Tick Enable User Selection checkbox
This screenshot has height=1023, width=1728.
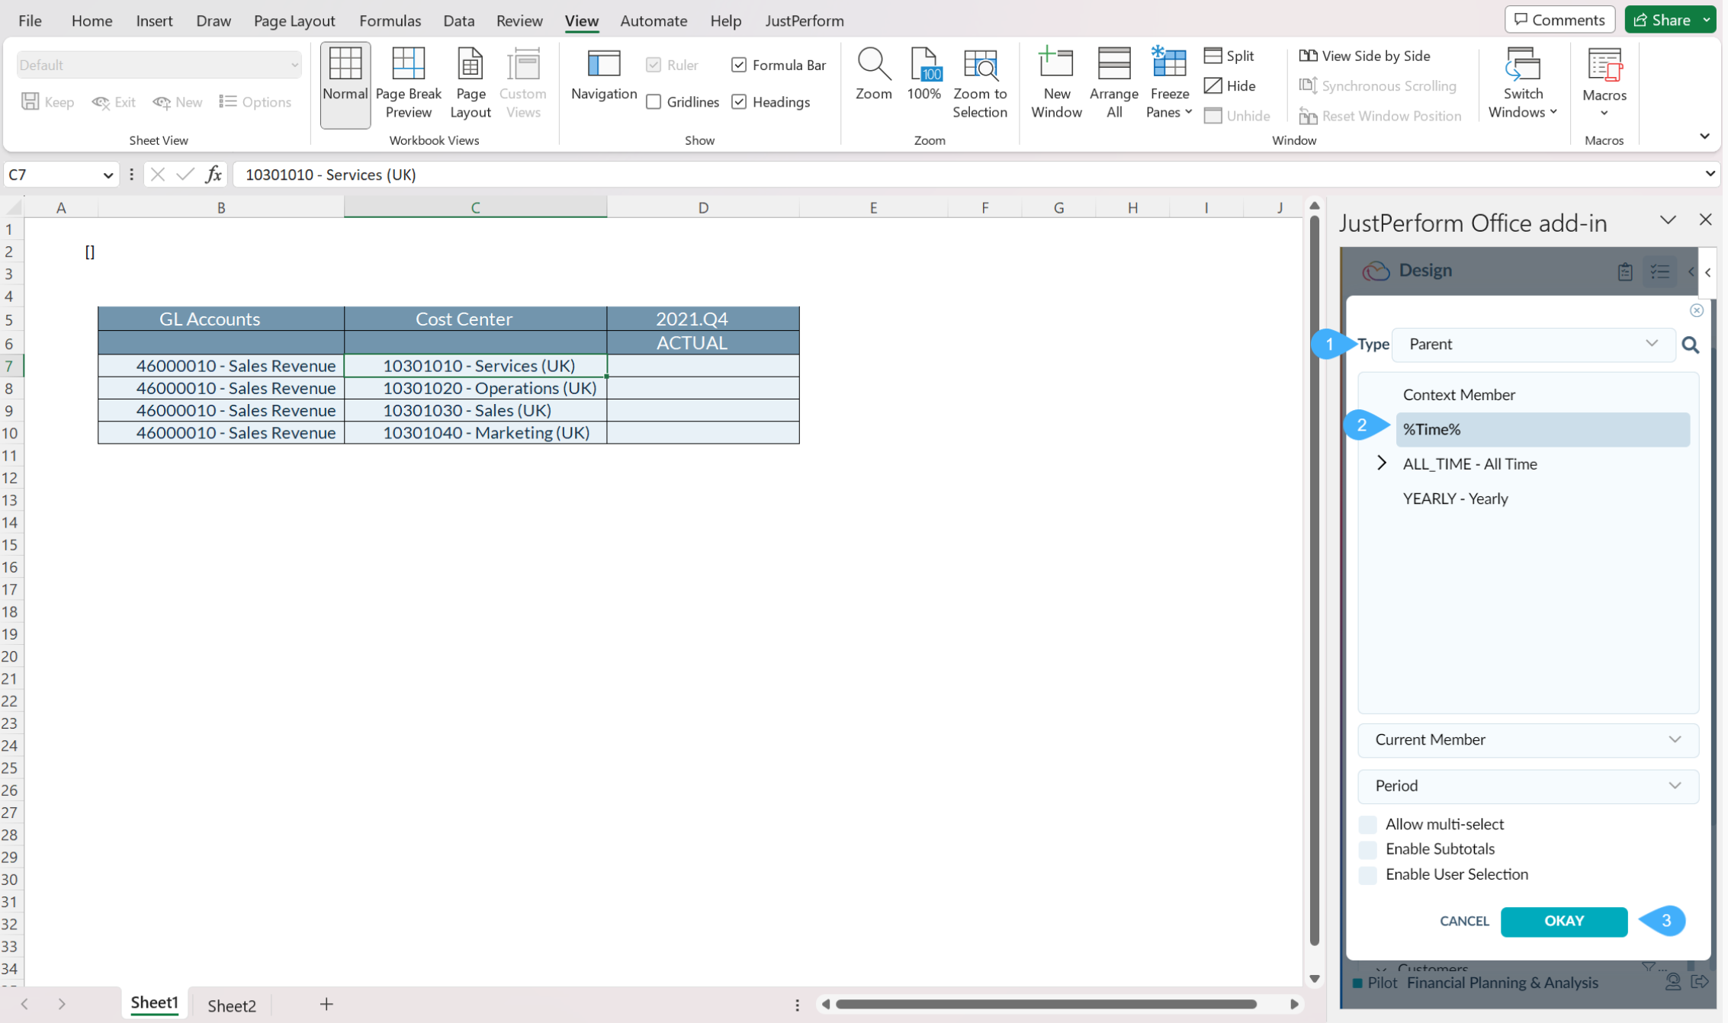1368,875
